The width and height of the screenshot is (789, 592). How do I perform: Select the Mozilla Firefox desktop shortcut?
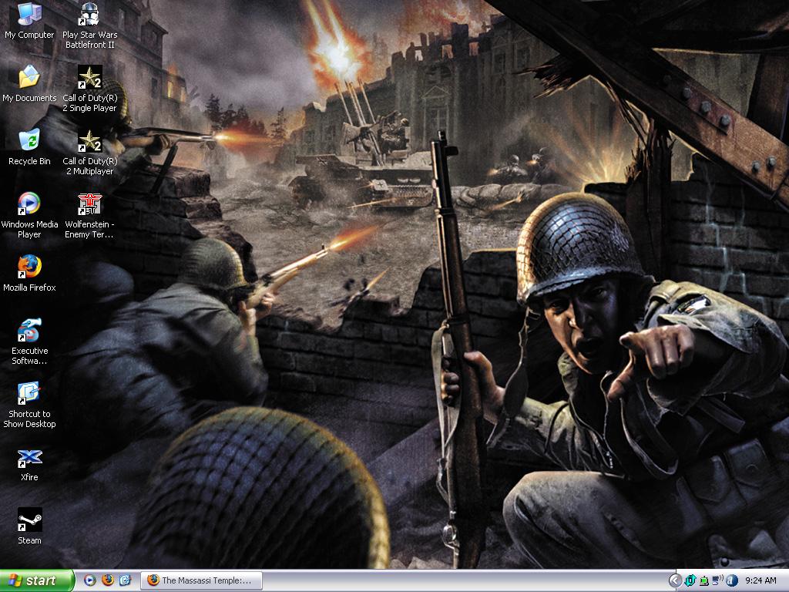coord(29,274)
